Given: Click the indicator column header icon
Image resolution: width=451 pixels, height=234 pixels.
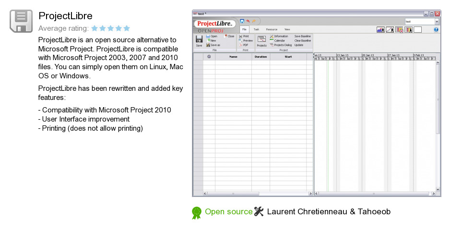Looking at the screenshot, I should 209,57.
